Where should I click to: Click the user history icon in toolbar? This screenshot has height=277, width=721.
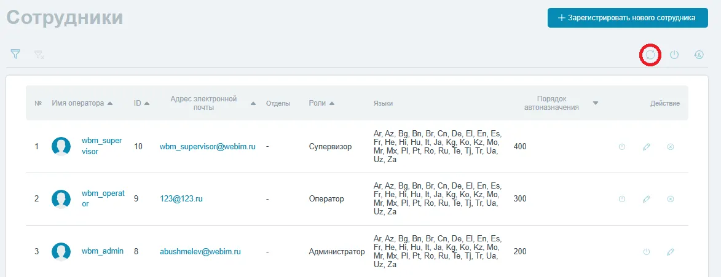coord(699,55)
